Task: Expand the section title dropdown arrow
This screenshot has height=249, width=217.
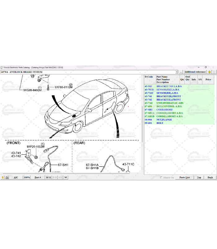Action: tap(177, 72)
